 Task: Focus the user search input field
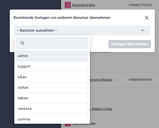55,43
